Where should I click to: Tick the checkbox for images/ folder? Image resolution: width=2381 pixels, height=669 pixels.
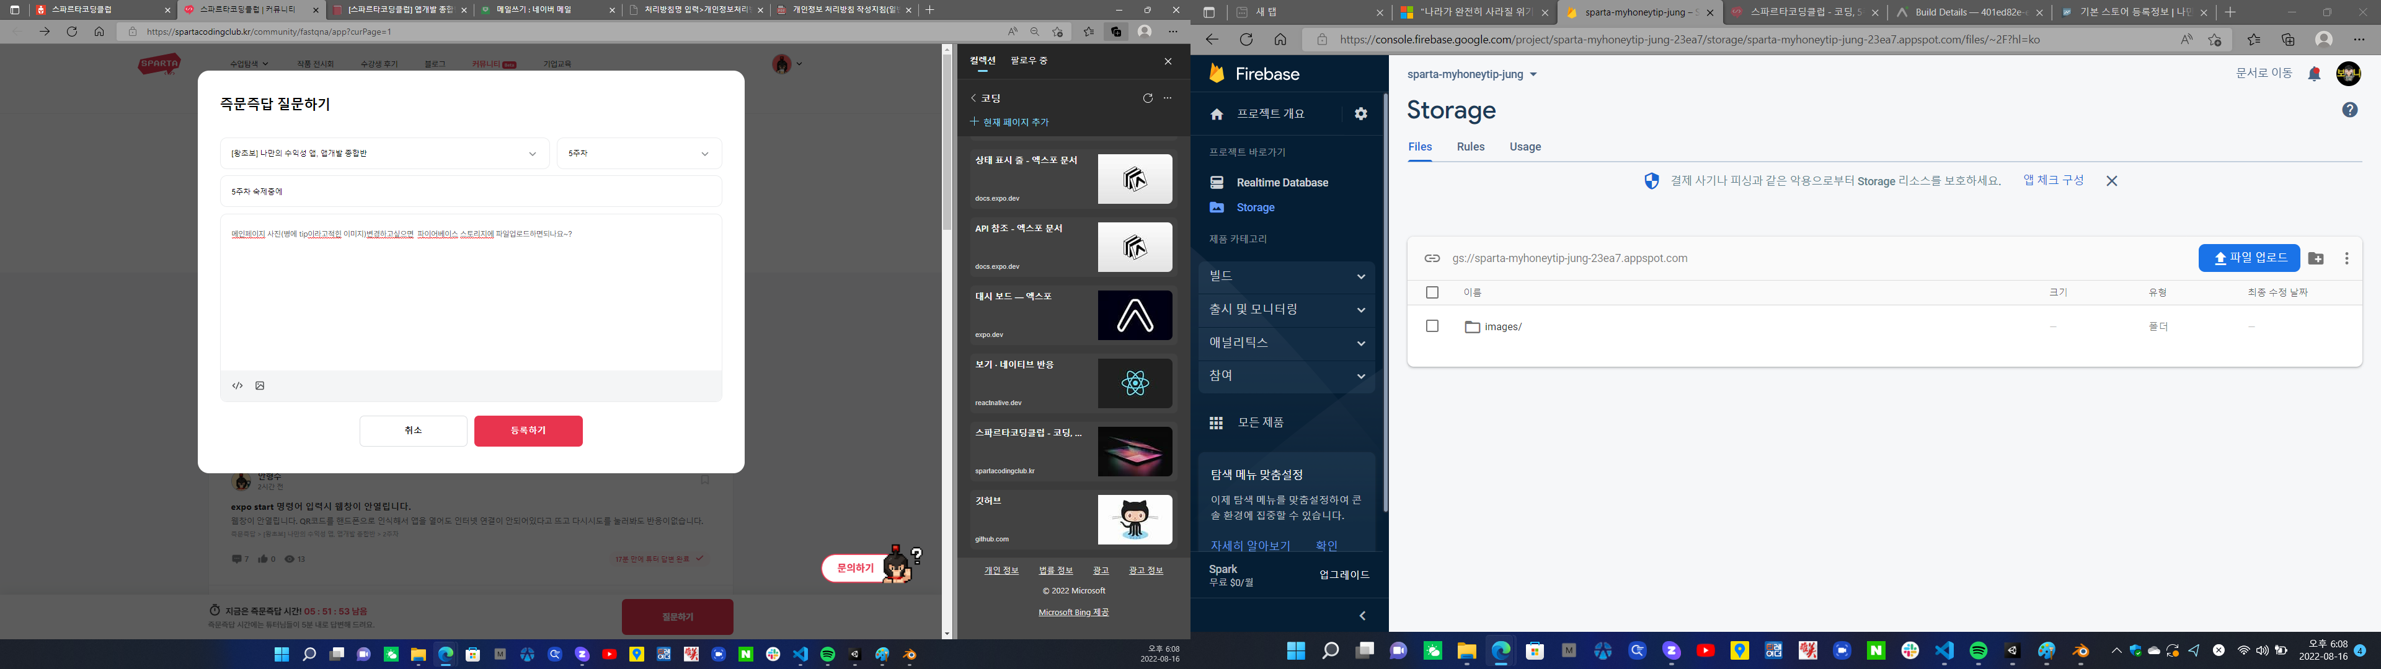click(x=1432, y=326)
